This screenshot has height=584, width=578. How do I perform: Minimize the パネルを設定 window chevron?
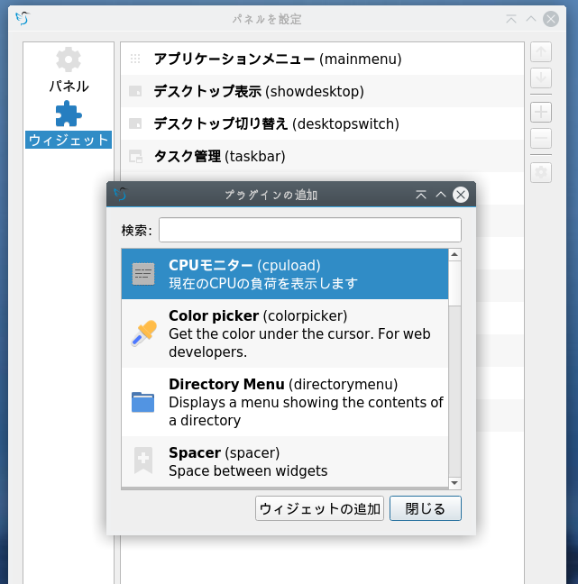point(531,19)
